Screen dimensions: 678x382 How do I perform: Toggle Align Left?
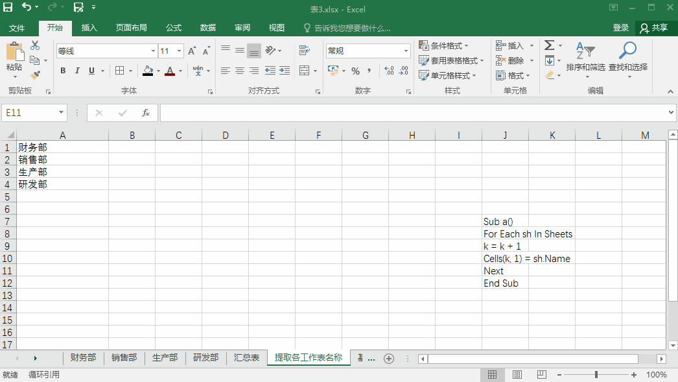click(226, 71)
